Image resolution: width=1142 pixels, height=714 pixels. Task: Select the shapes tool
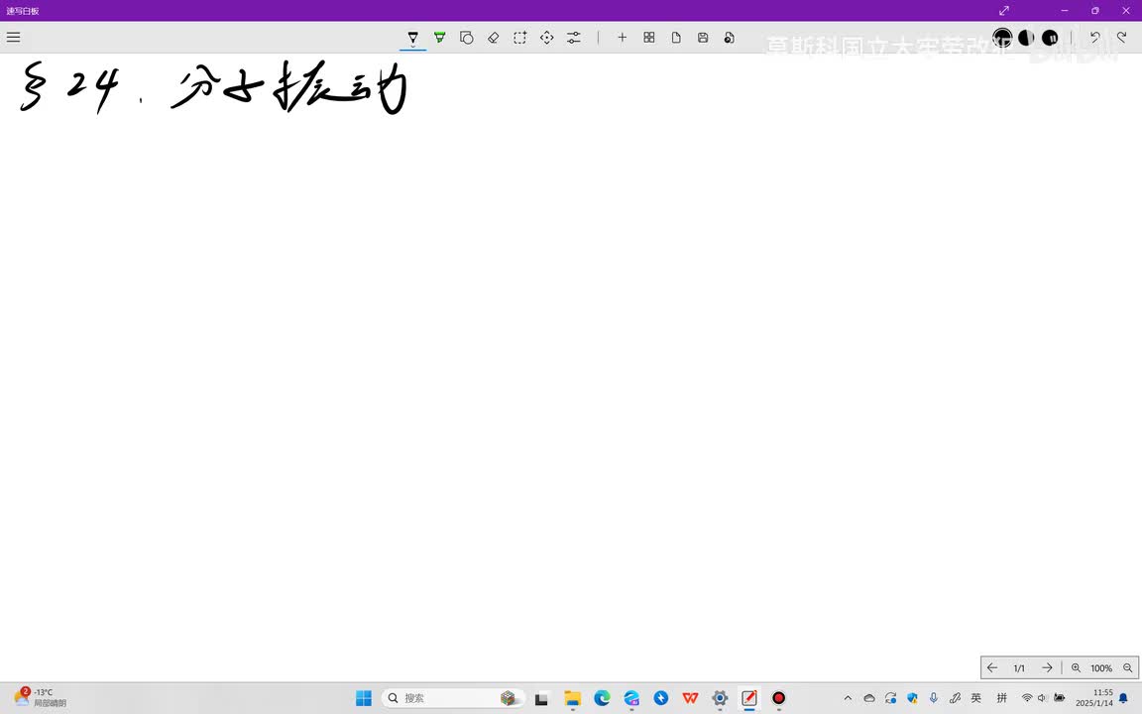coord(467,38)
